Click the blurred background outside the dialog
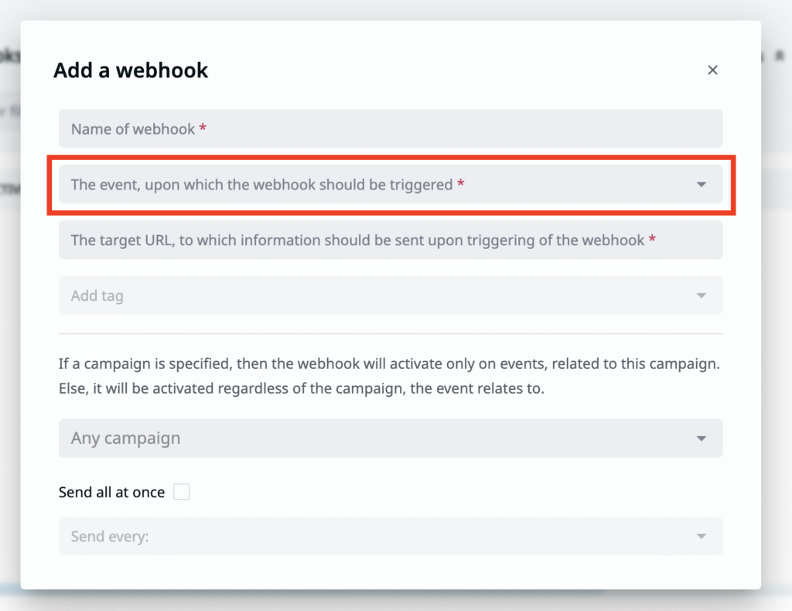This screenshot has height=611, width=792. click(x=777, y=309)
